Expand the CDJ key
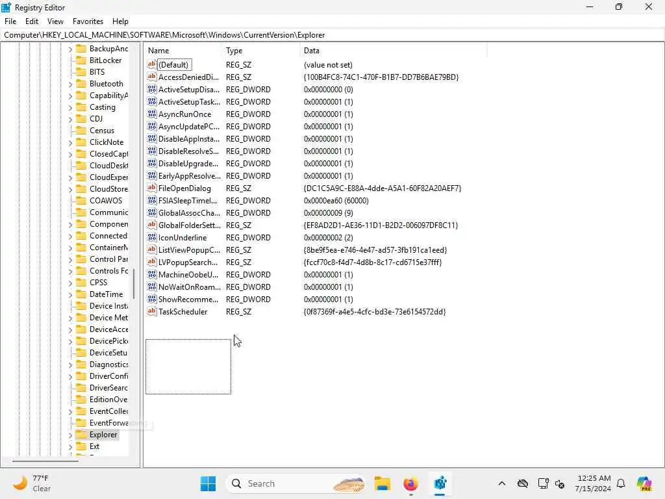The height and width of the screenshot is (499, 665). tap(70, 120)
